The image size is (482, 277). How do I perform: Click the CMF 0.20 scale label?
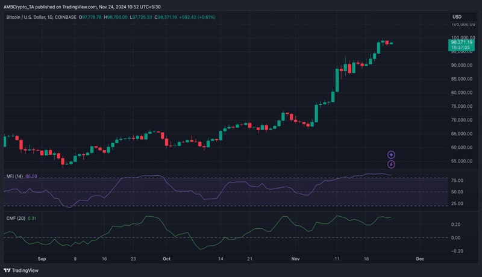[x=456, y=225]
